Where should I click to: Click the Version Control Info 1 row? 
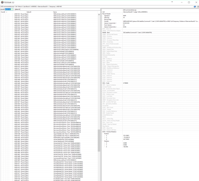[x=150, y=23]
